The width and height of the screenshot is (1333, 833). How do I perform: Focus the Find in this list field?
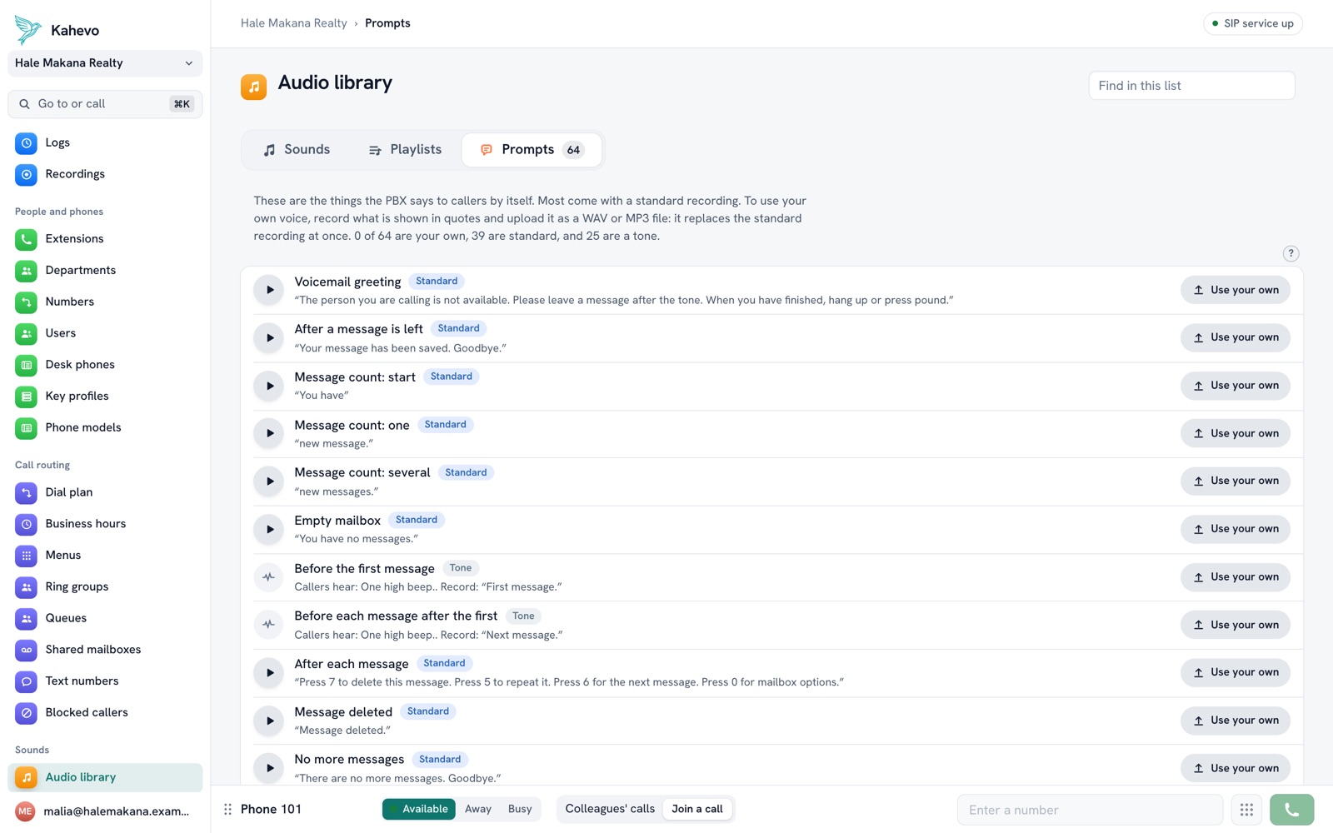coord(1191,86)
